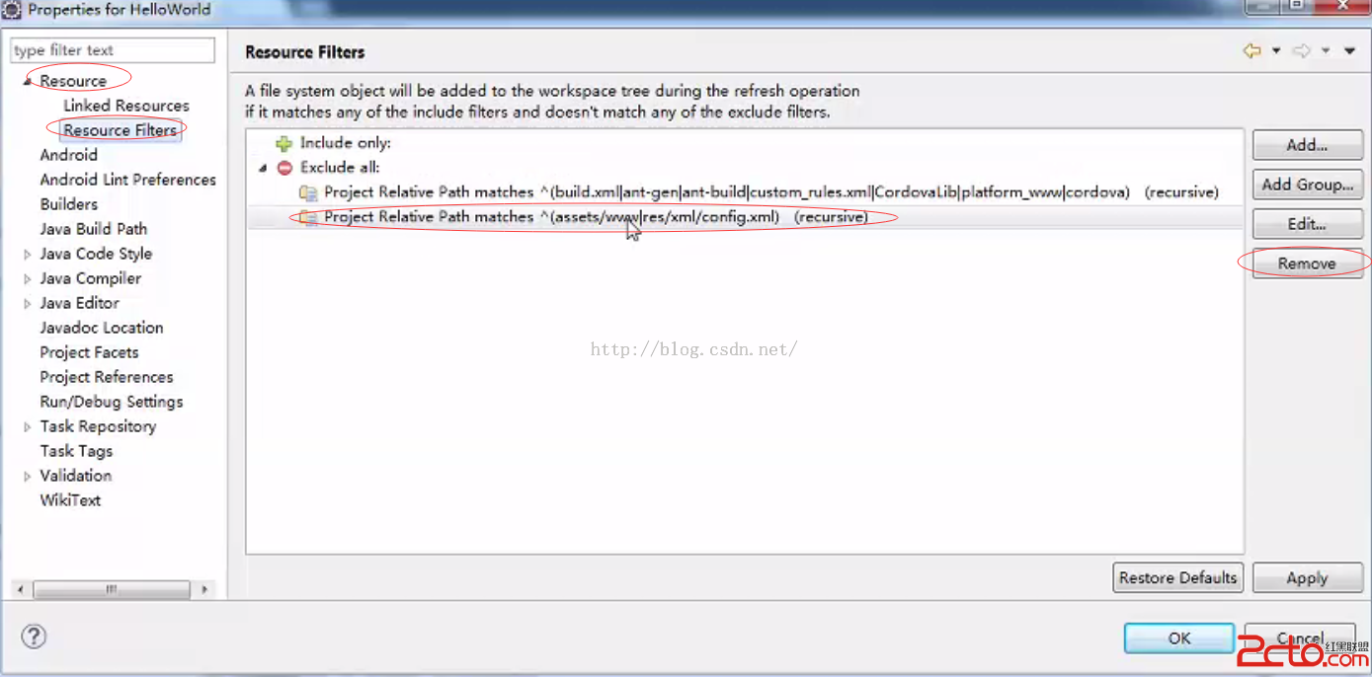Expand the Java Editor node
Screen dimensions: 1372x677
28,303
